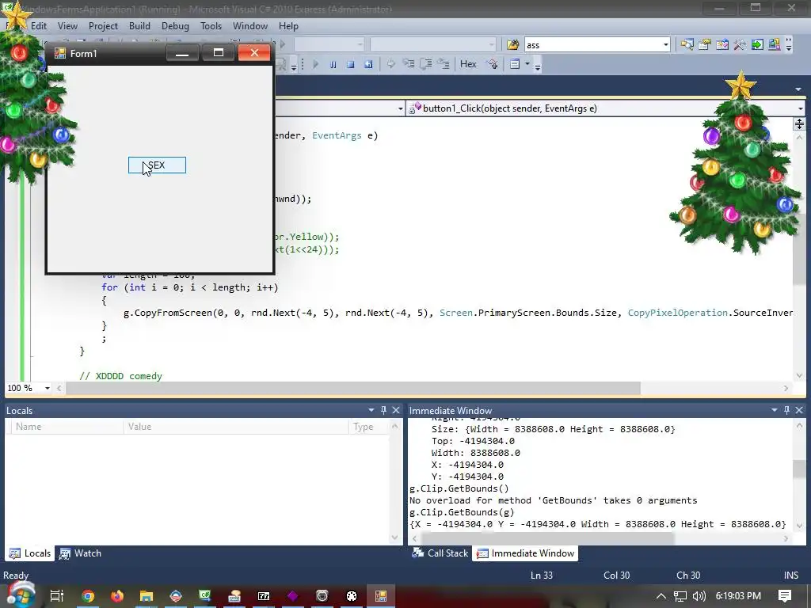Step Over the code icon
811x608 pixels.
(426, 64)
